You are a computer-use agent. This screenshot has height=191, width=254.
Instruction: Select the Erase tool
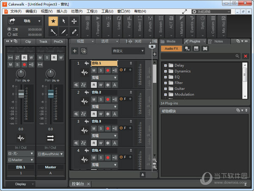pyautogui.click(x=74, y=32)
